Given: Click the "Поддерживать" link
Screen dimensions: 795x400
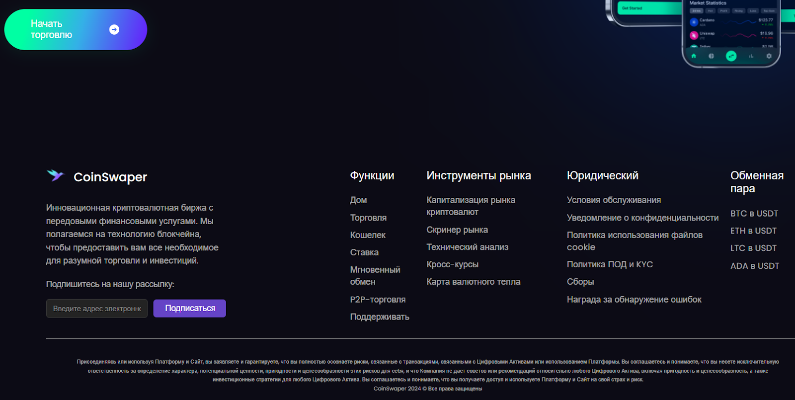Looking at the screenshot, I should [380, 317].
